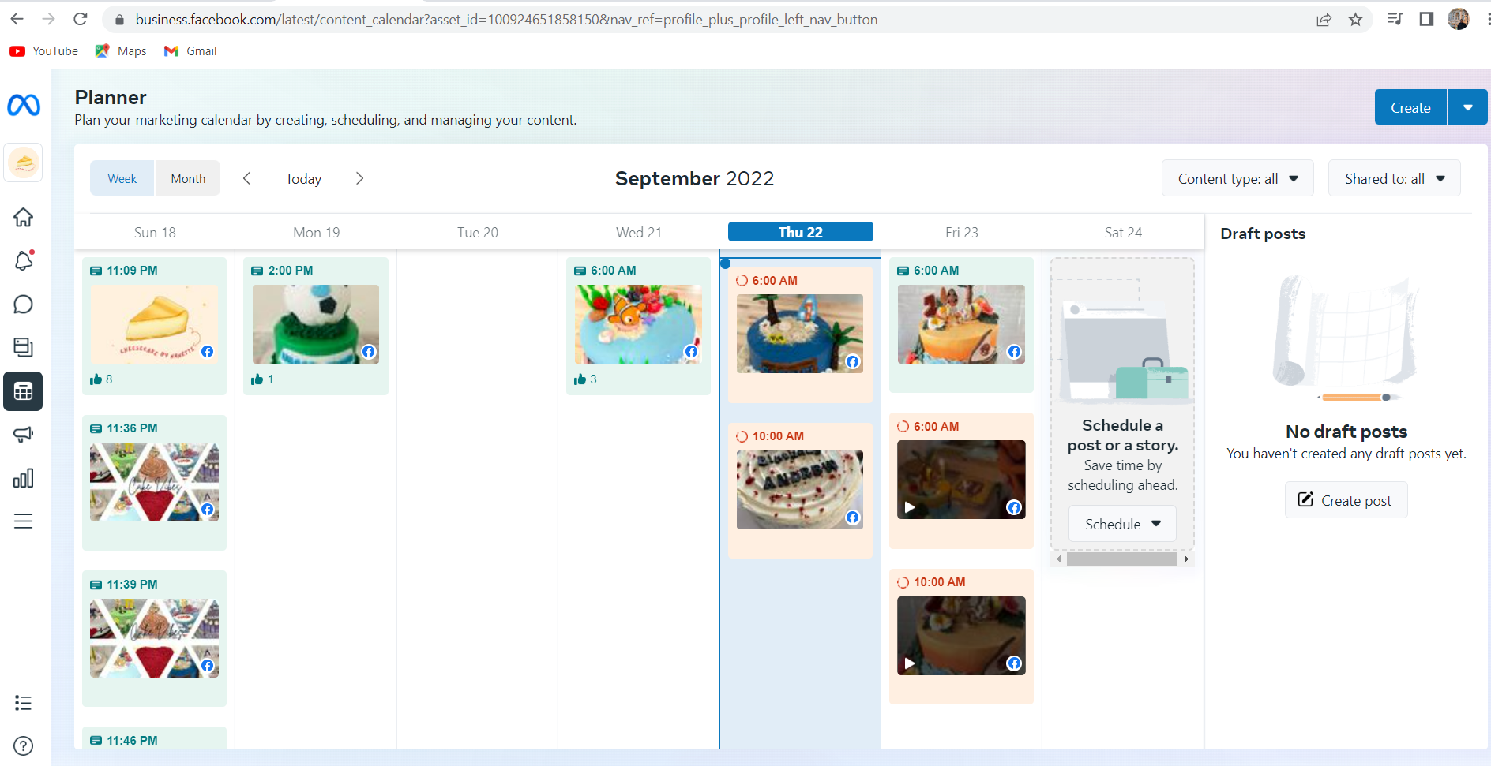
Task: Open the Sun 11:36 PM collage post
Action: (x=154, y=482)
